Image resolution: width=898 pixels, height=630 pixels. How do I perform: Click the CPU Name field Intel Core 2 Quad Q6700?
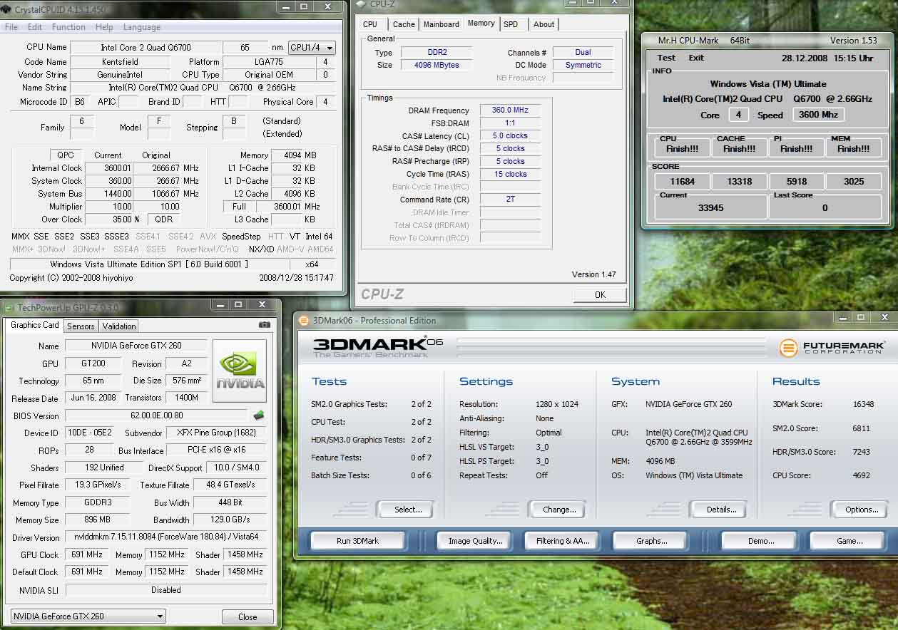[146, 48]
